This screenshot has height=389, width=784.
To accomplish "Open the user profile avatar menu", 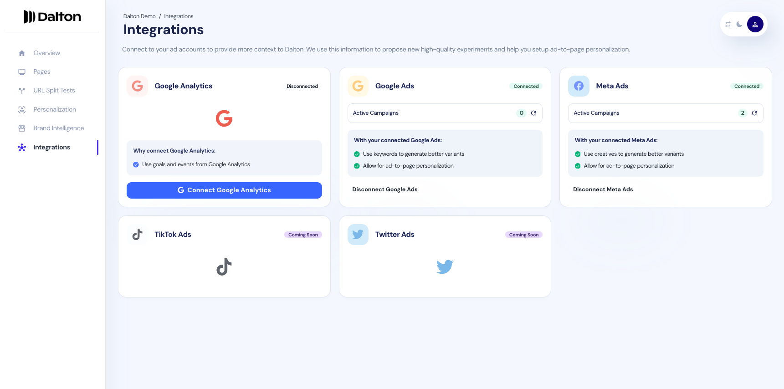I will tap(755, 24).
